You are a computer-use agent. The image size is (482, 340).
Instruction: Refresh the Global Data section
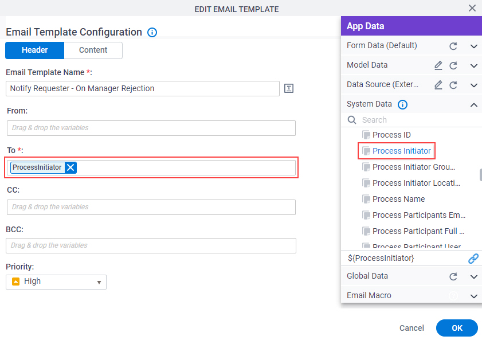pyautogui.click(x=453, y=277)
